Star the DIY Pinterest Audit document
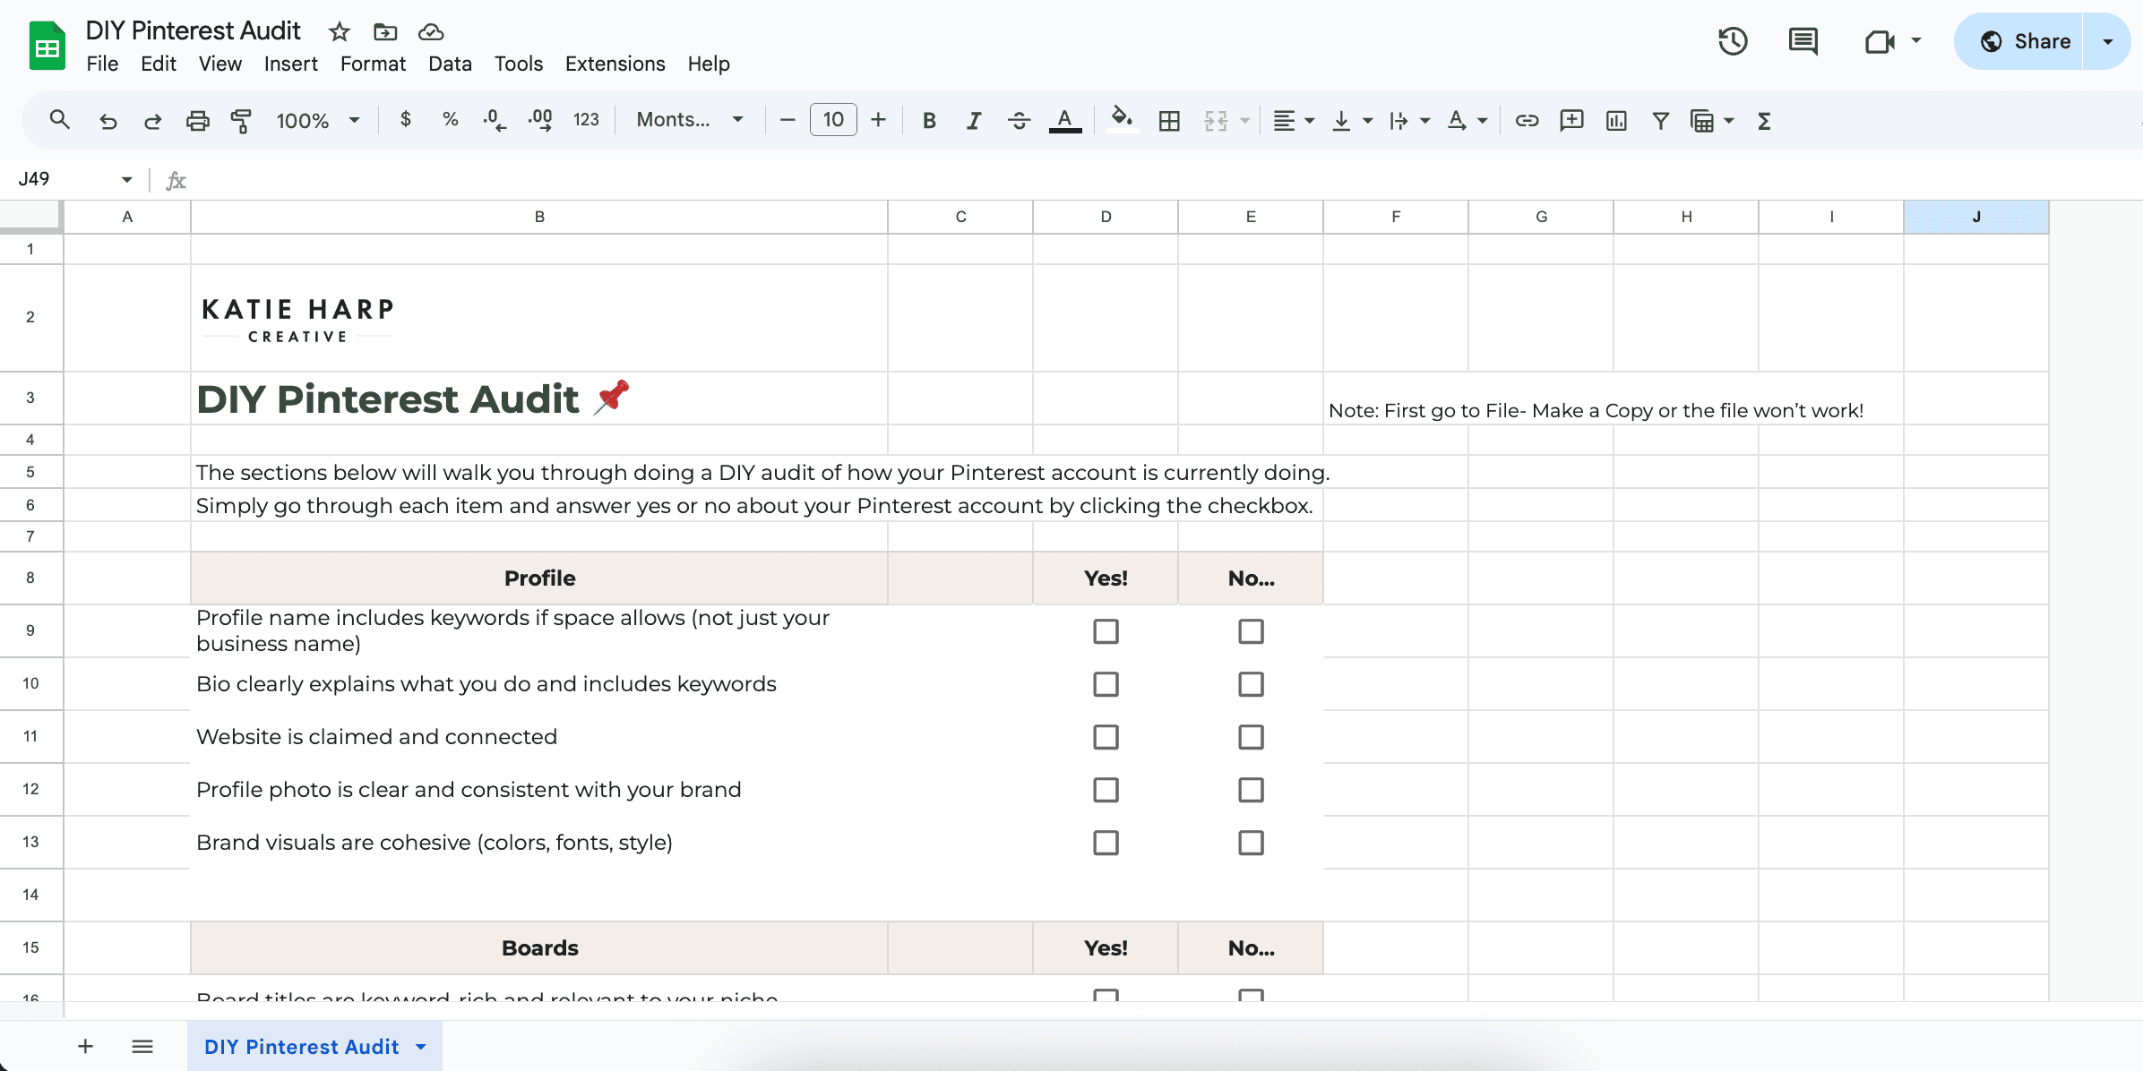 pos(339,32)
